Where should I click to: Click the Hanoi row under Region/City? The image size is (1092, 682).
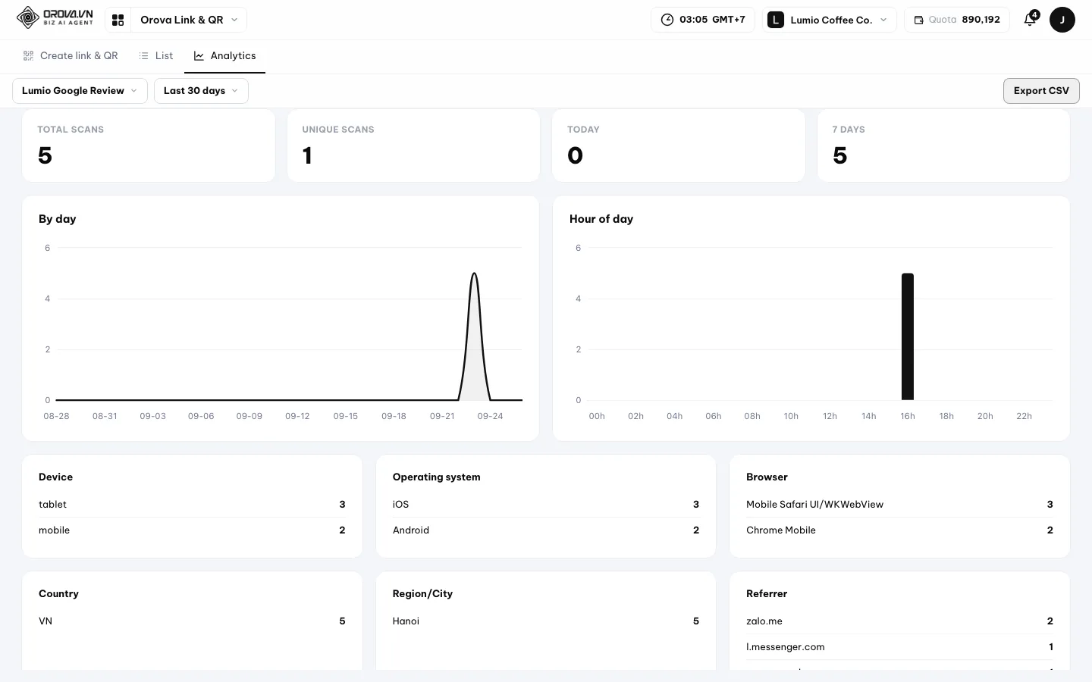coord(546,621)
